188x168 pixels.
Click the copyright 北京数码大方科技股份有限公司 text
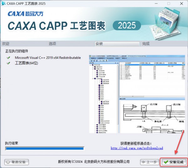click(x=94, y=162)
